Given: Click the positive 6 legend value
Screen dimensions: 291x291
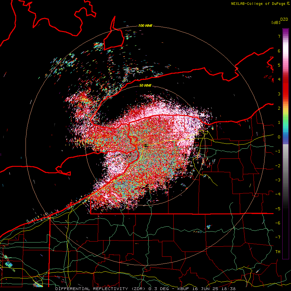Looking at the screenshot, I should (279, 51).
